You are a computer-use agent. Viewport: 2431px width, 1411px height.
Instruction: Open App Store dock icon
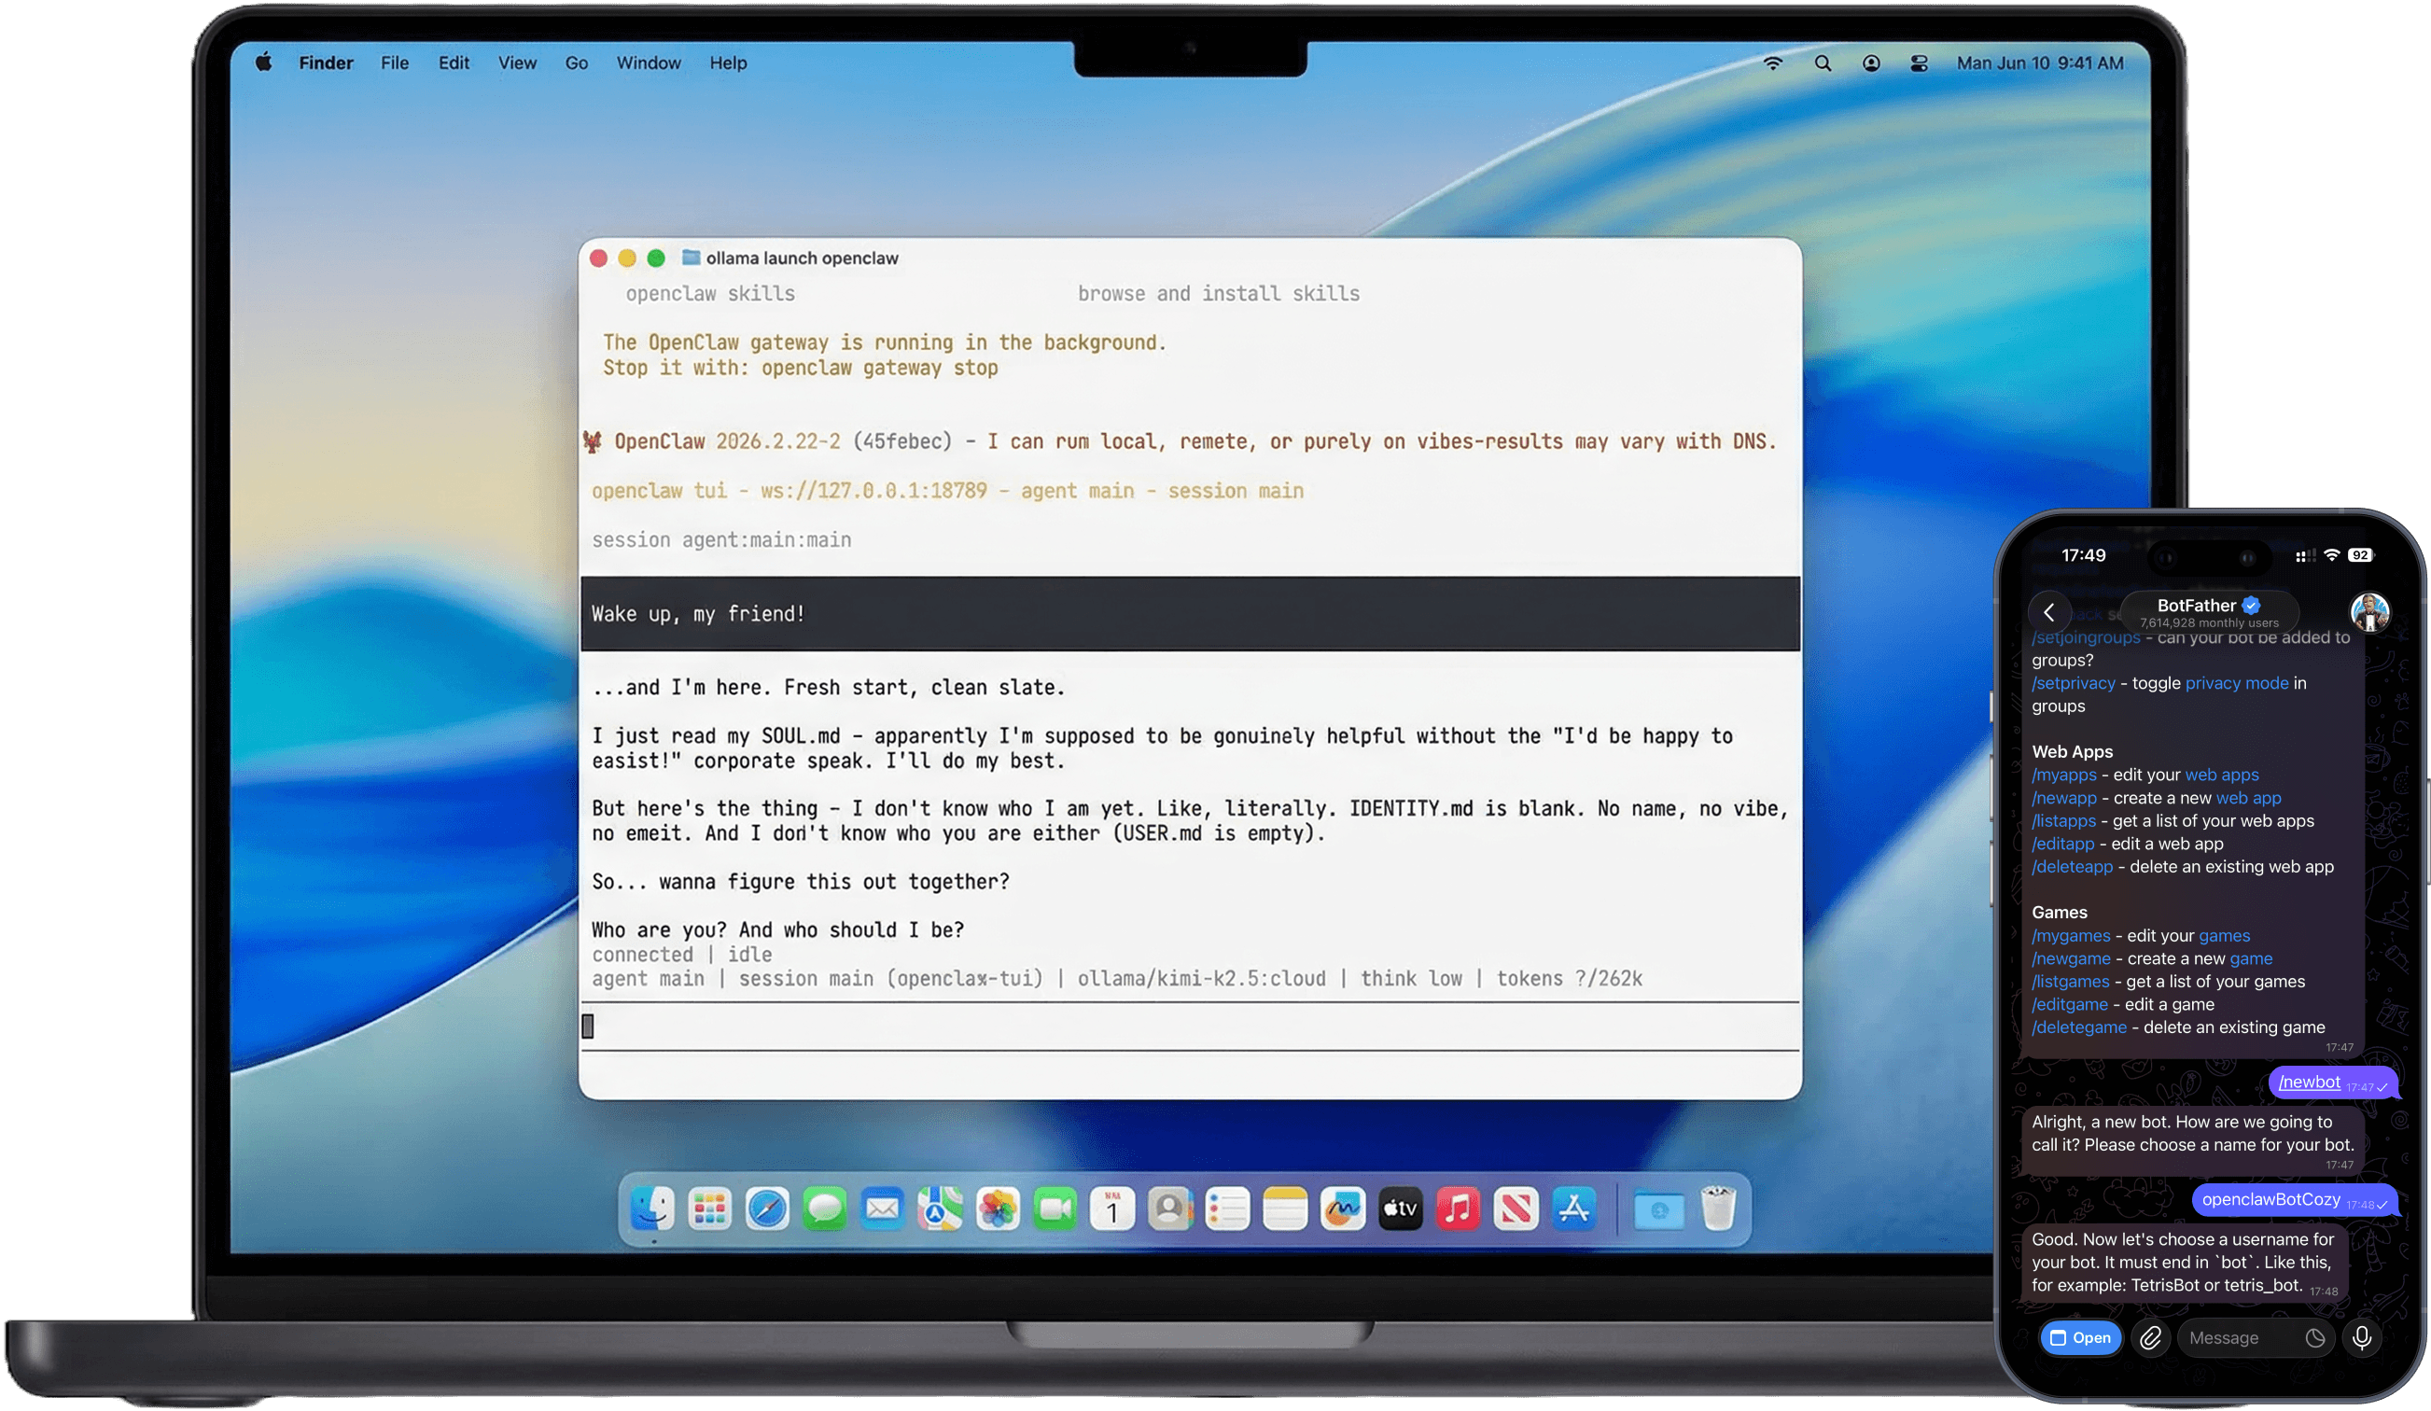[1573, 1208]
